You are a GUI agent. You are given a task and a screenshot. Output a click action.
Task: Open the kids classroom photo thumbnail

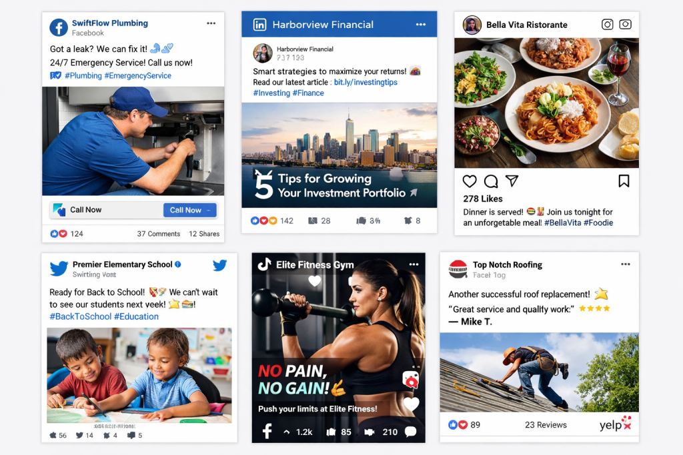(139, 376)
